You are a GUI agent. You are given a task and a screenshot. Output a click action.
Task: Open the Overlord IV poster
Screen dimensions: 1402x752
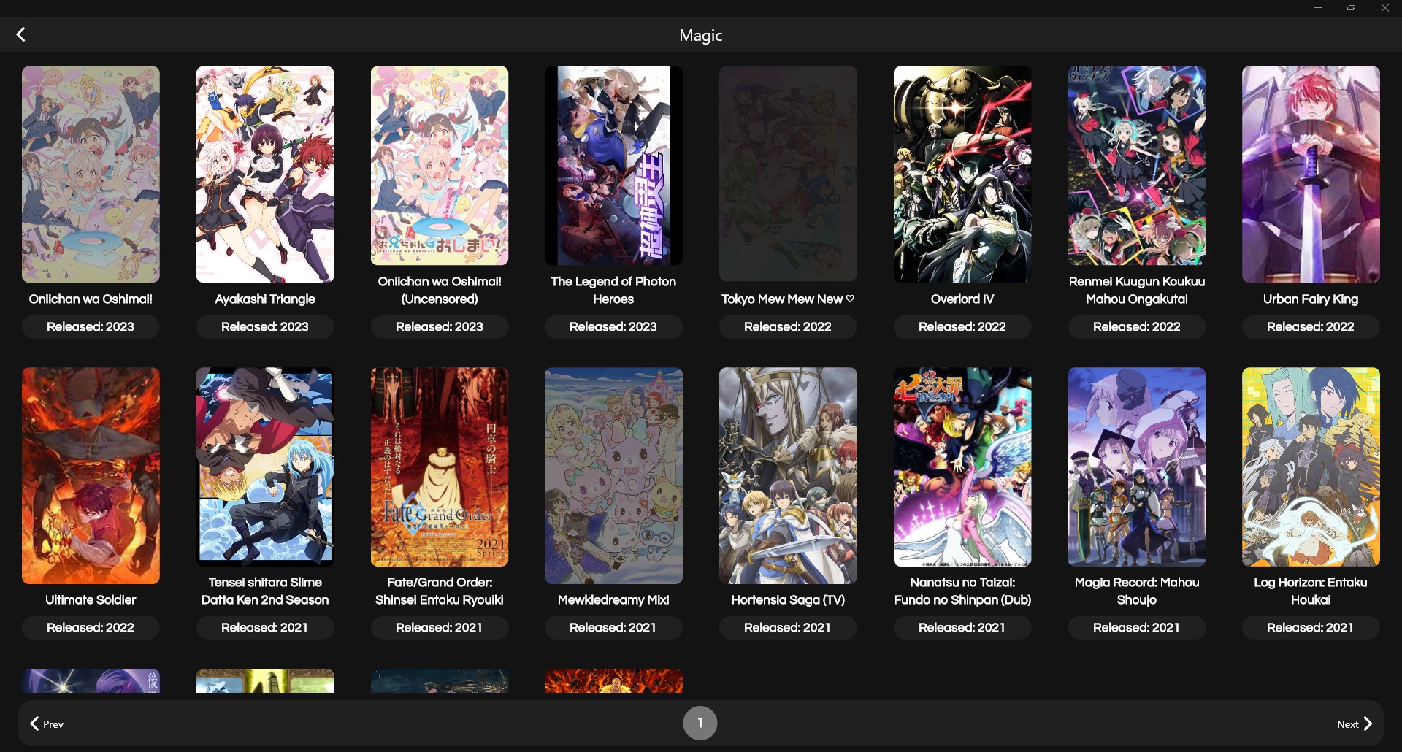tap(962, 174)
